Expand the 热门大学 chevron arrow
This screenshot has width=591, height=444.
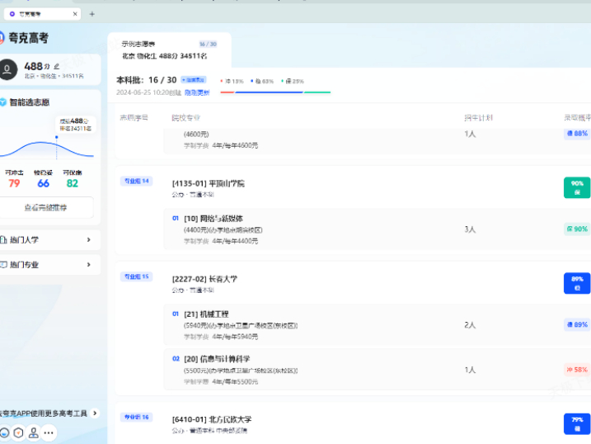(89, 239)
